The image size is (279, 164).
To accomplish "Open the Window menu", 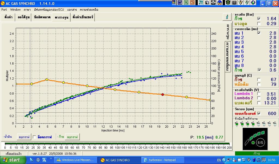I will coord(16,9).
